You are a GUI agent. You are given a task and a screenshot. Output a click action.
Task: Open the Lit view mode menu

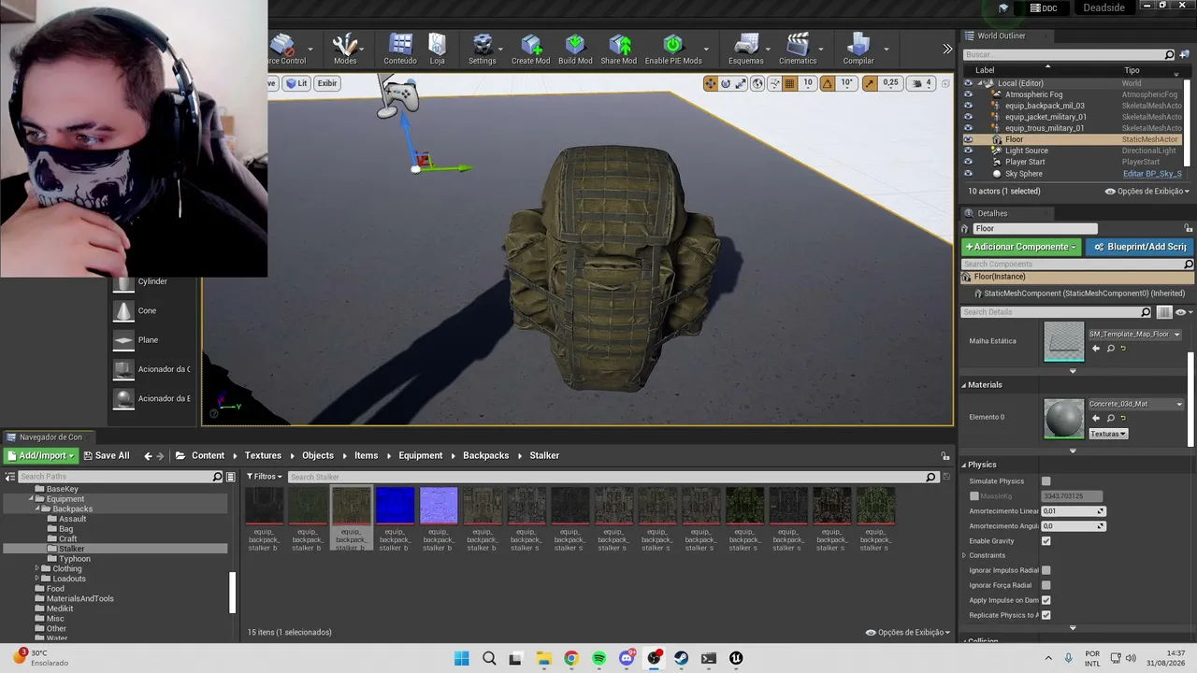pos(296,83)
